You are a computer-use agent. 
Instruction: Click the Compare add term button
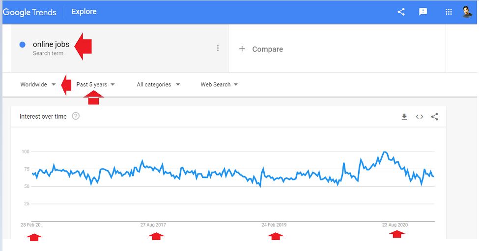(261, 49)
